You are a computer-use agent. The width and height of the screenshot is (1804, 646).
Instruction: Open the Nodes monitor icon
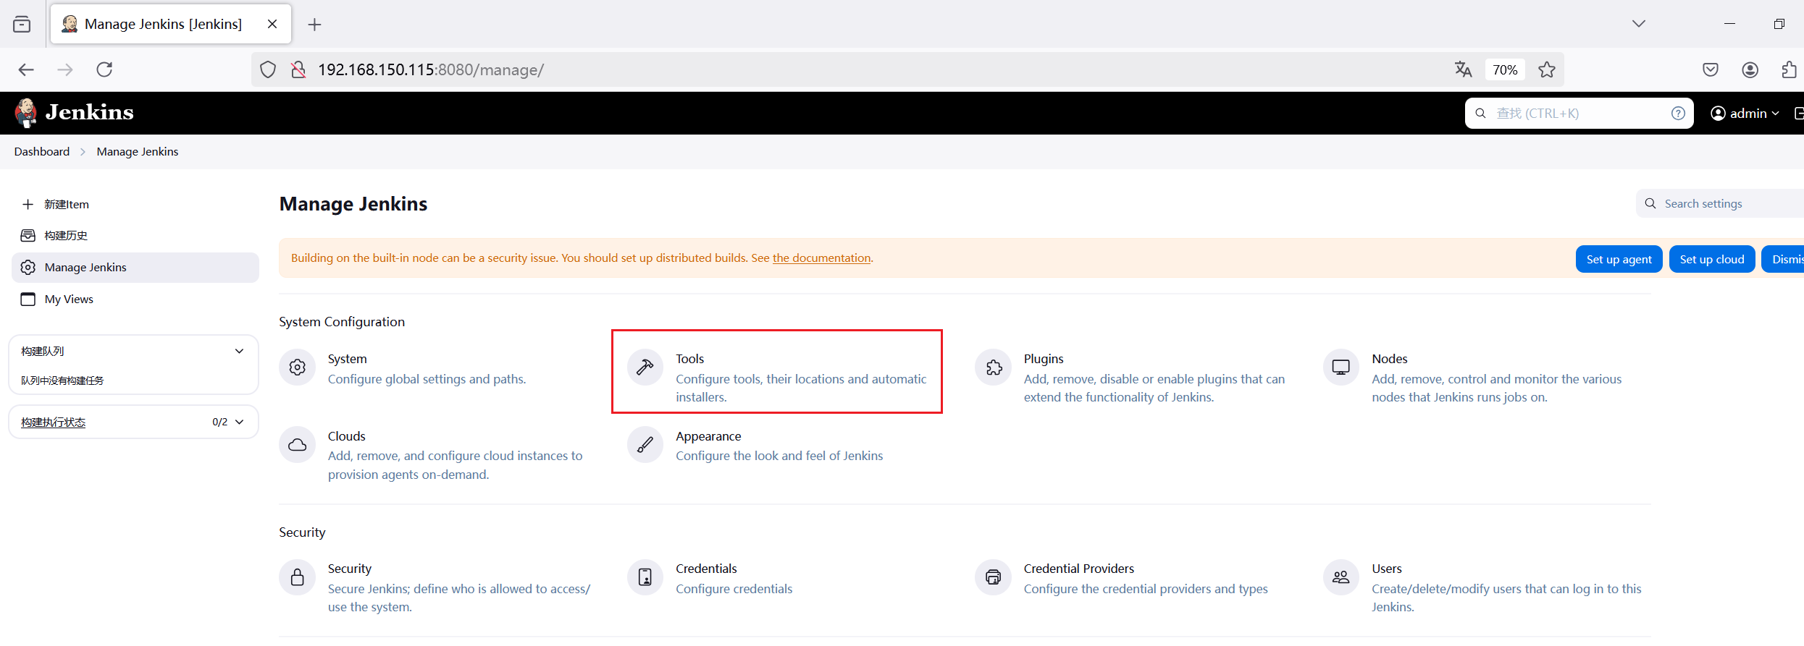(1341, 367)
